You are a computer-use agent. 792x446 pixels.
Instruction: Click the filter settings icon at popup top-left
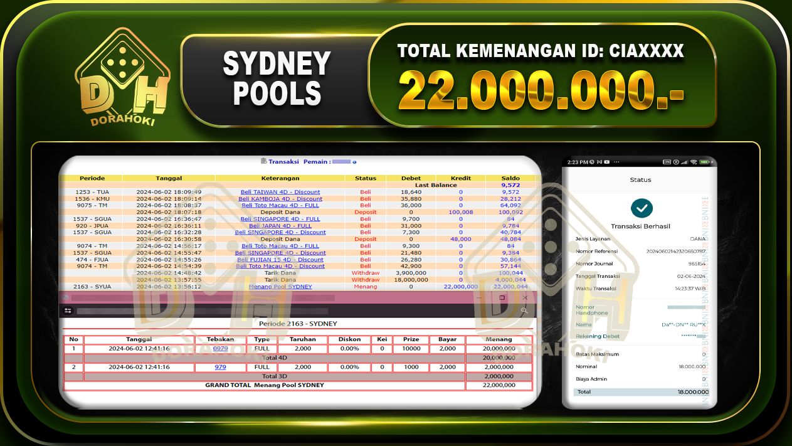(69, 309)
